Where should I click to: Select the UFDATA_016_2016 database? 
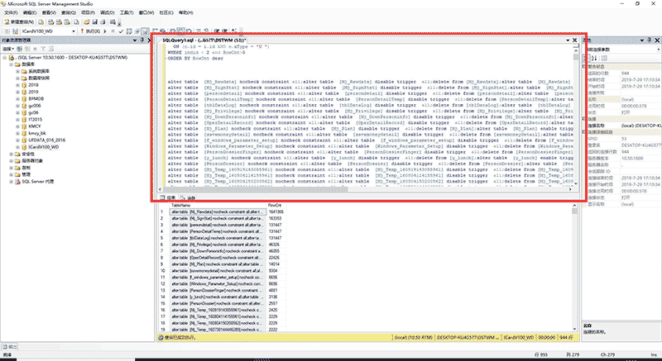[47, 140]
